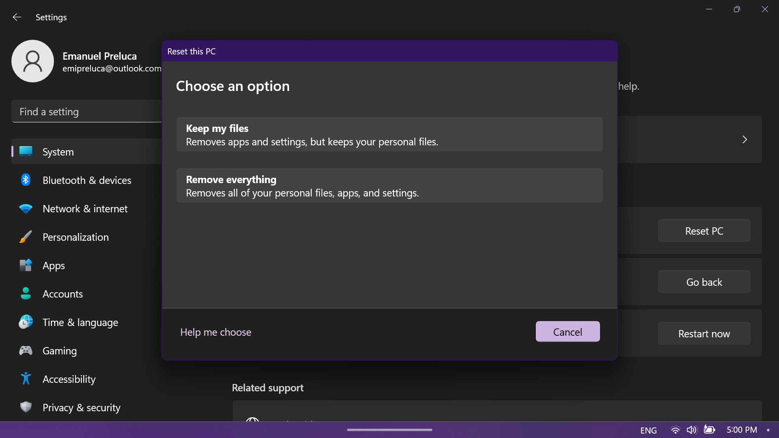Select the "Keep my files" option
779x438 pixels.
click(389, 134)
